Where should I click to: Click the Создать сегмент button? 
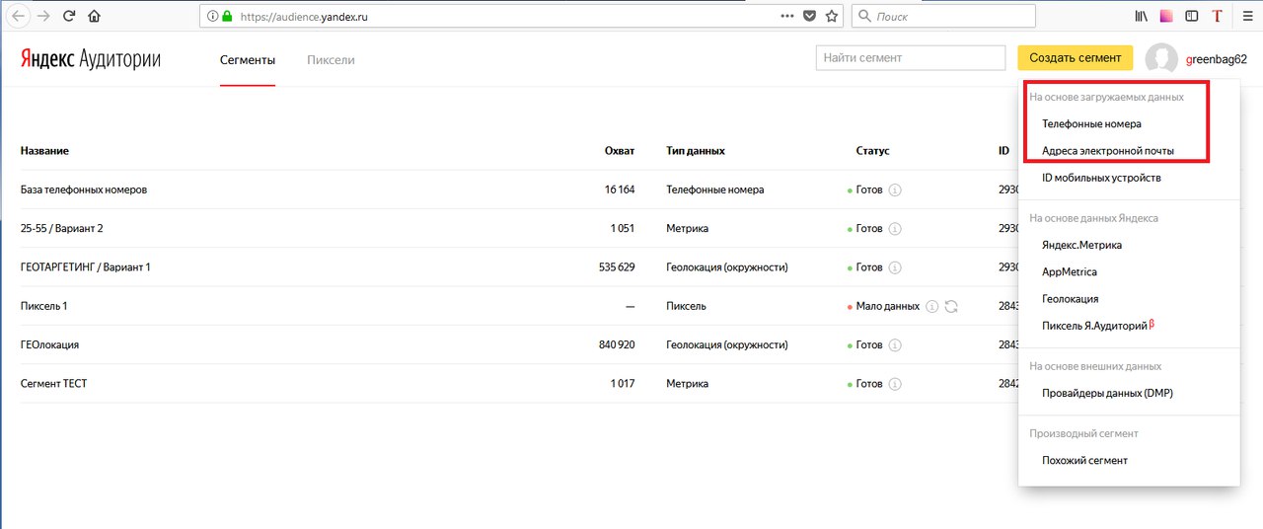tap(1076, 58)
